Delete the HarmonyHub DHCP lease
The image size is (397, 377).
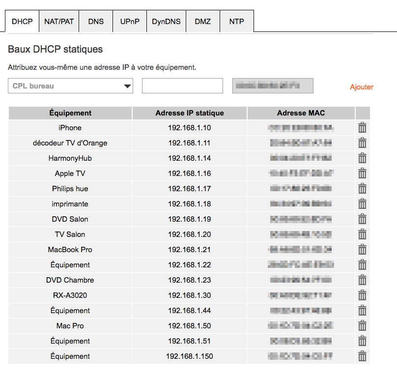(x=362, y=158)
